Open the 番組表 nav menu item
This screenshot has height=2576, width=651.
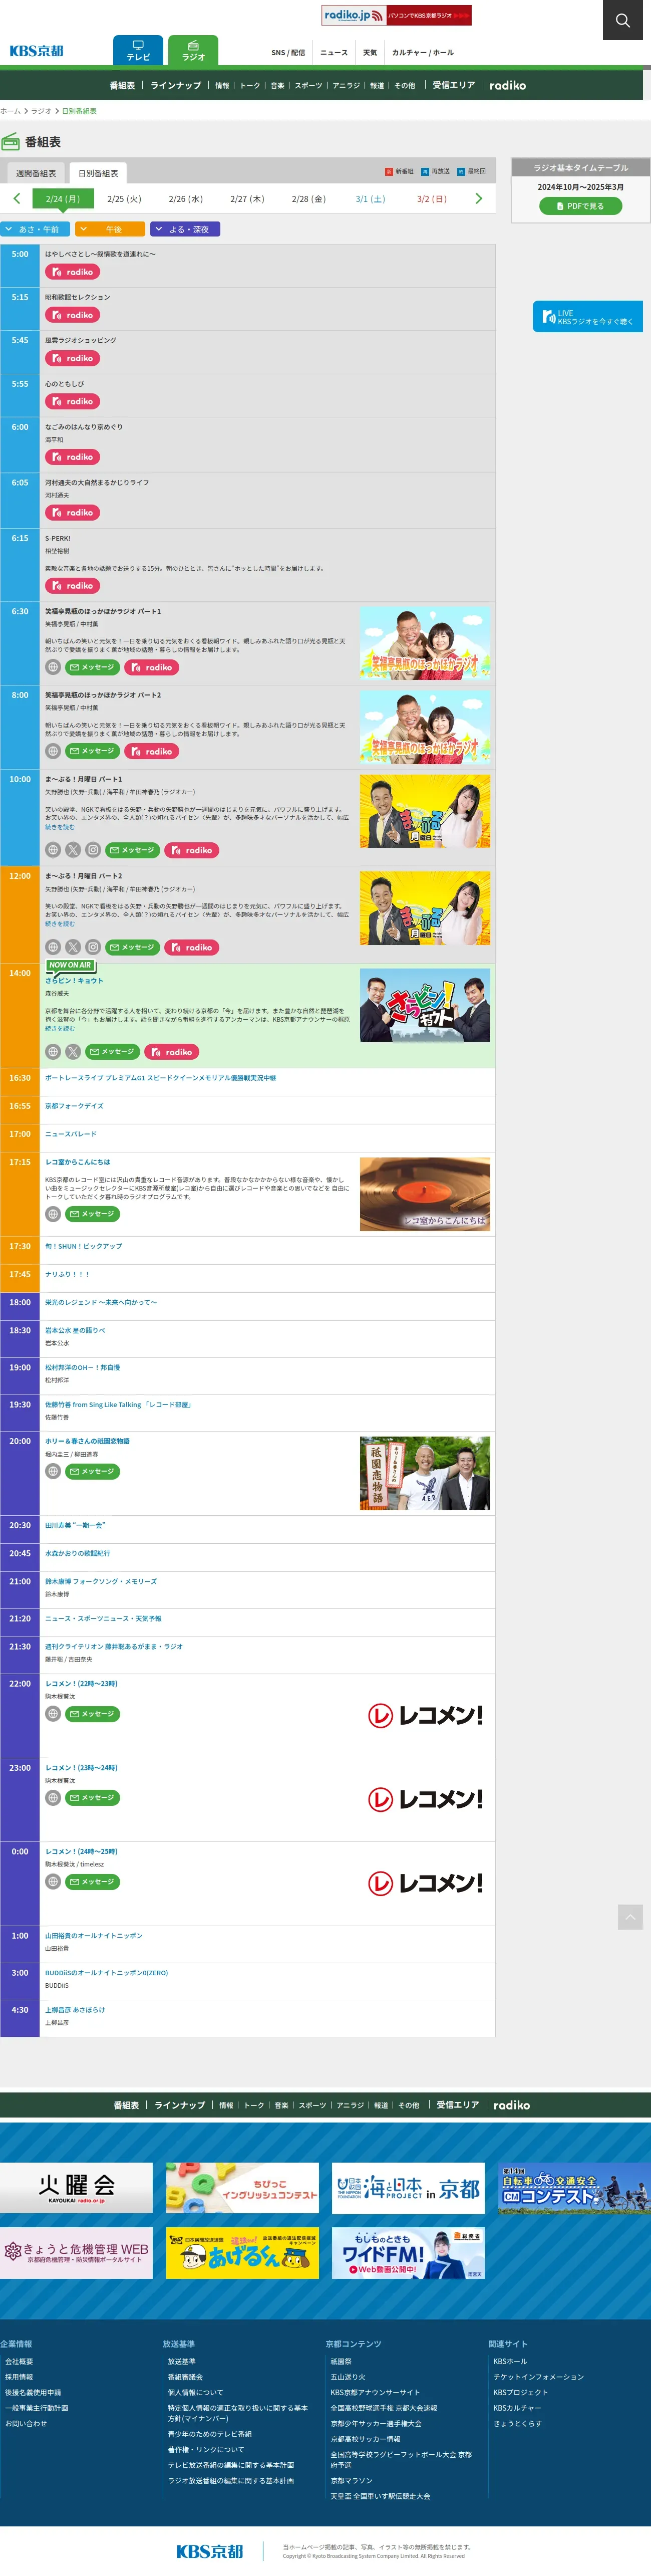click(x=122, y=85)
